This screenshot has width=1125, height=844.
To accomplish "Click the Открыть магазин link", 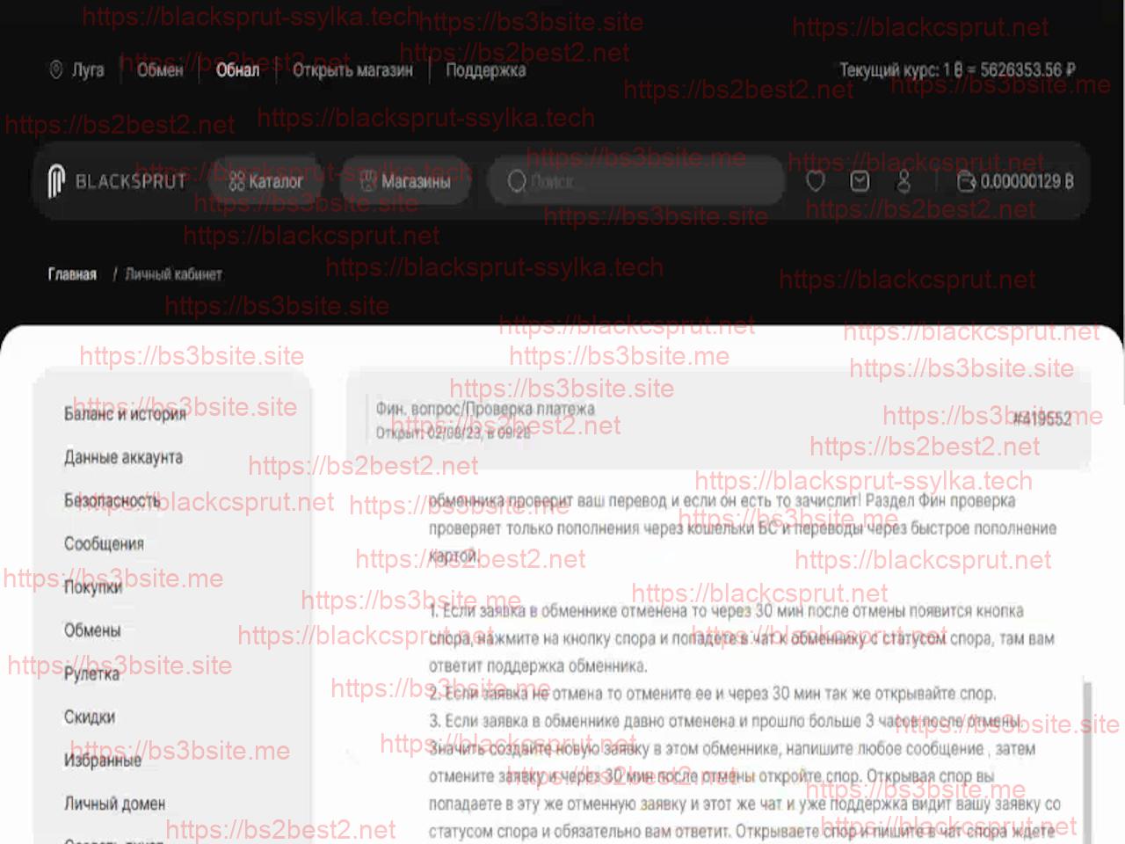I will tap(352, 70).
